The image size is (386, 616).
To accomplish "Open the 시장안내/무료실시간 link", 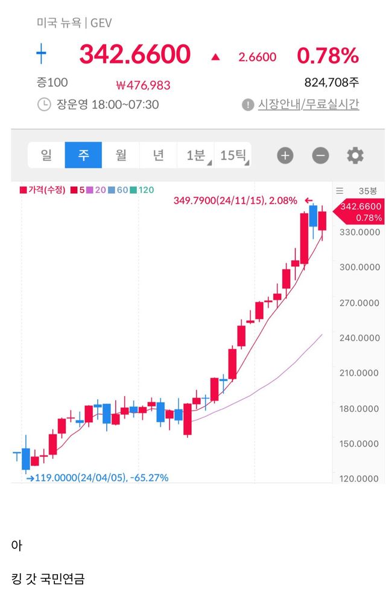I will click(x=308, y=104).
